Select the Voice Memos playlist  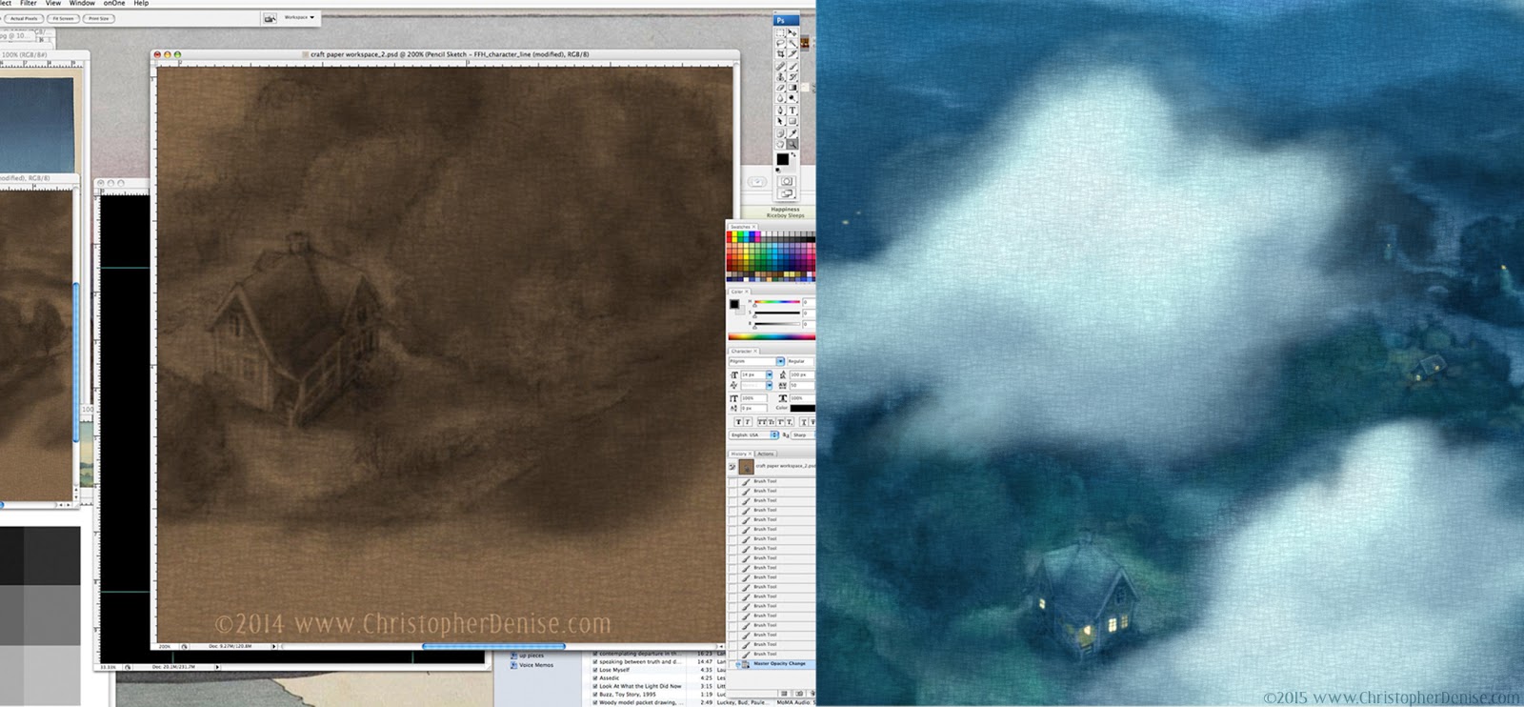point(536,665)
